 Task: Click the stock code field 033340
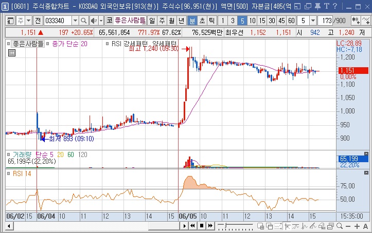(58, 21)
